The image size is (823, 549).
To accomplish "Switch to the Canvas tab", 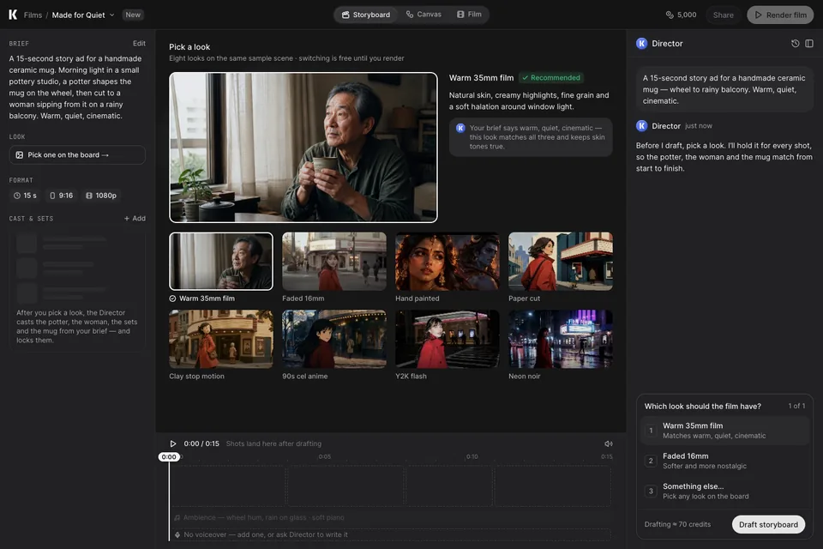I will pyautogui.click(x=424, y=15).
